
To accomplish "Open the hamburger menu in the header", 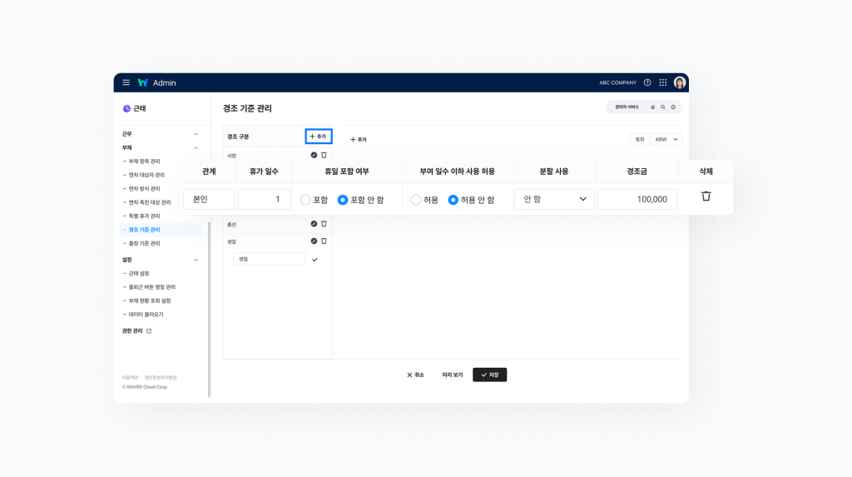I will (126, 82).
